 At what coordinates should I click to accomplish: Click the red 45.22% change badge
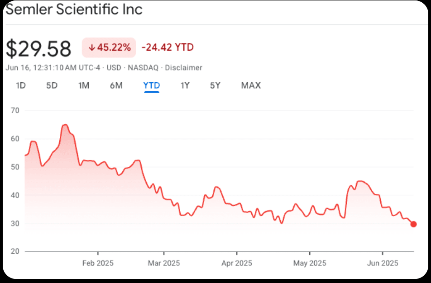point(109,47)
